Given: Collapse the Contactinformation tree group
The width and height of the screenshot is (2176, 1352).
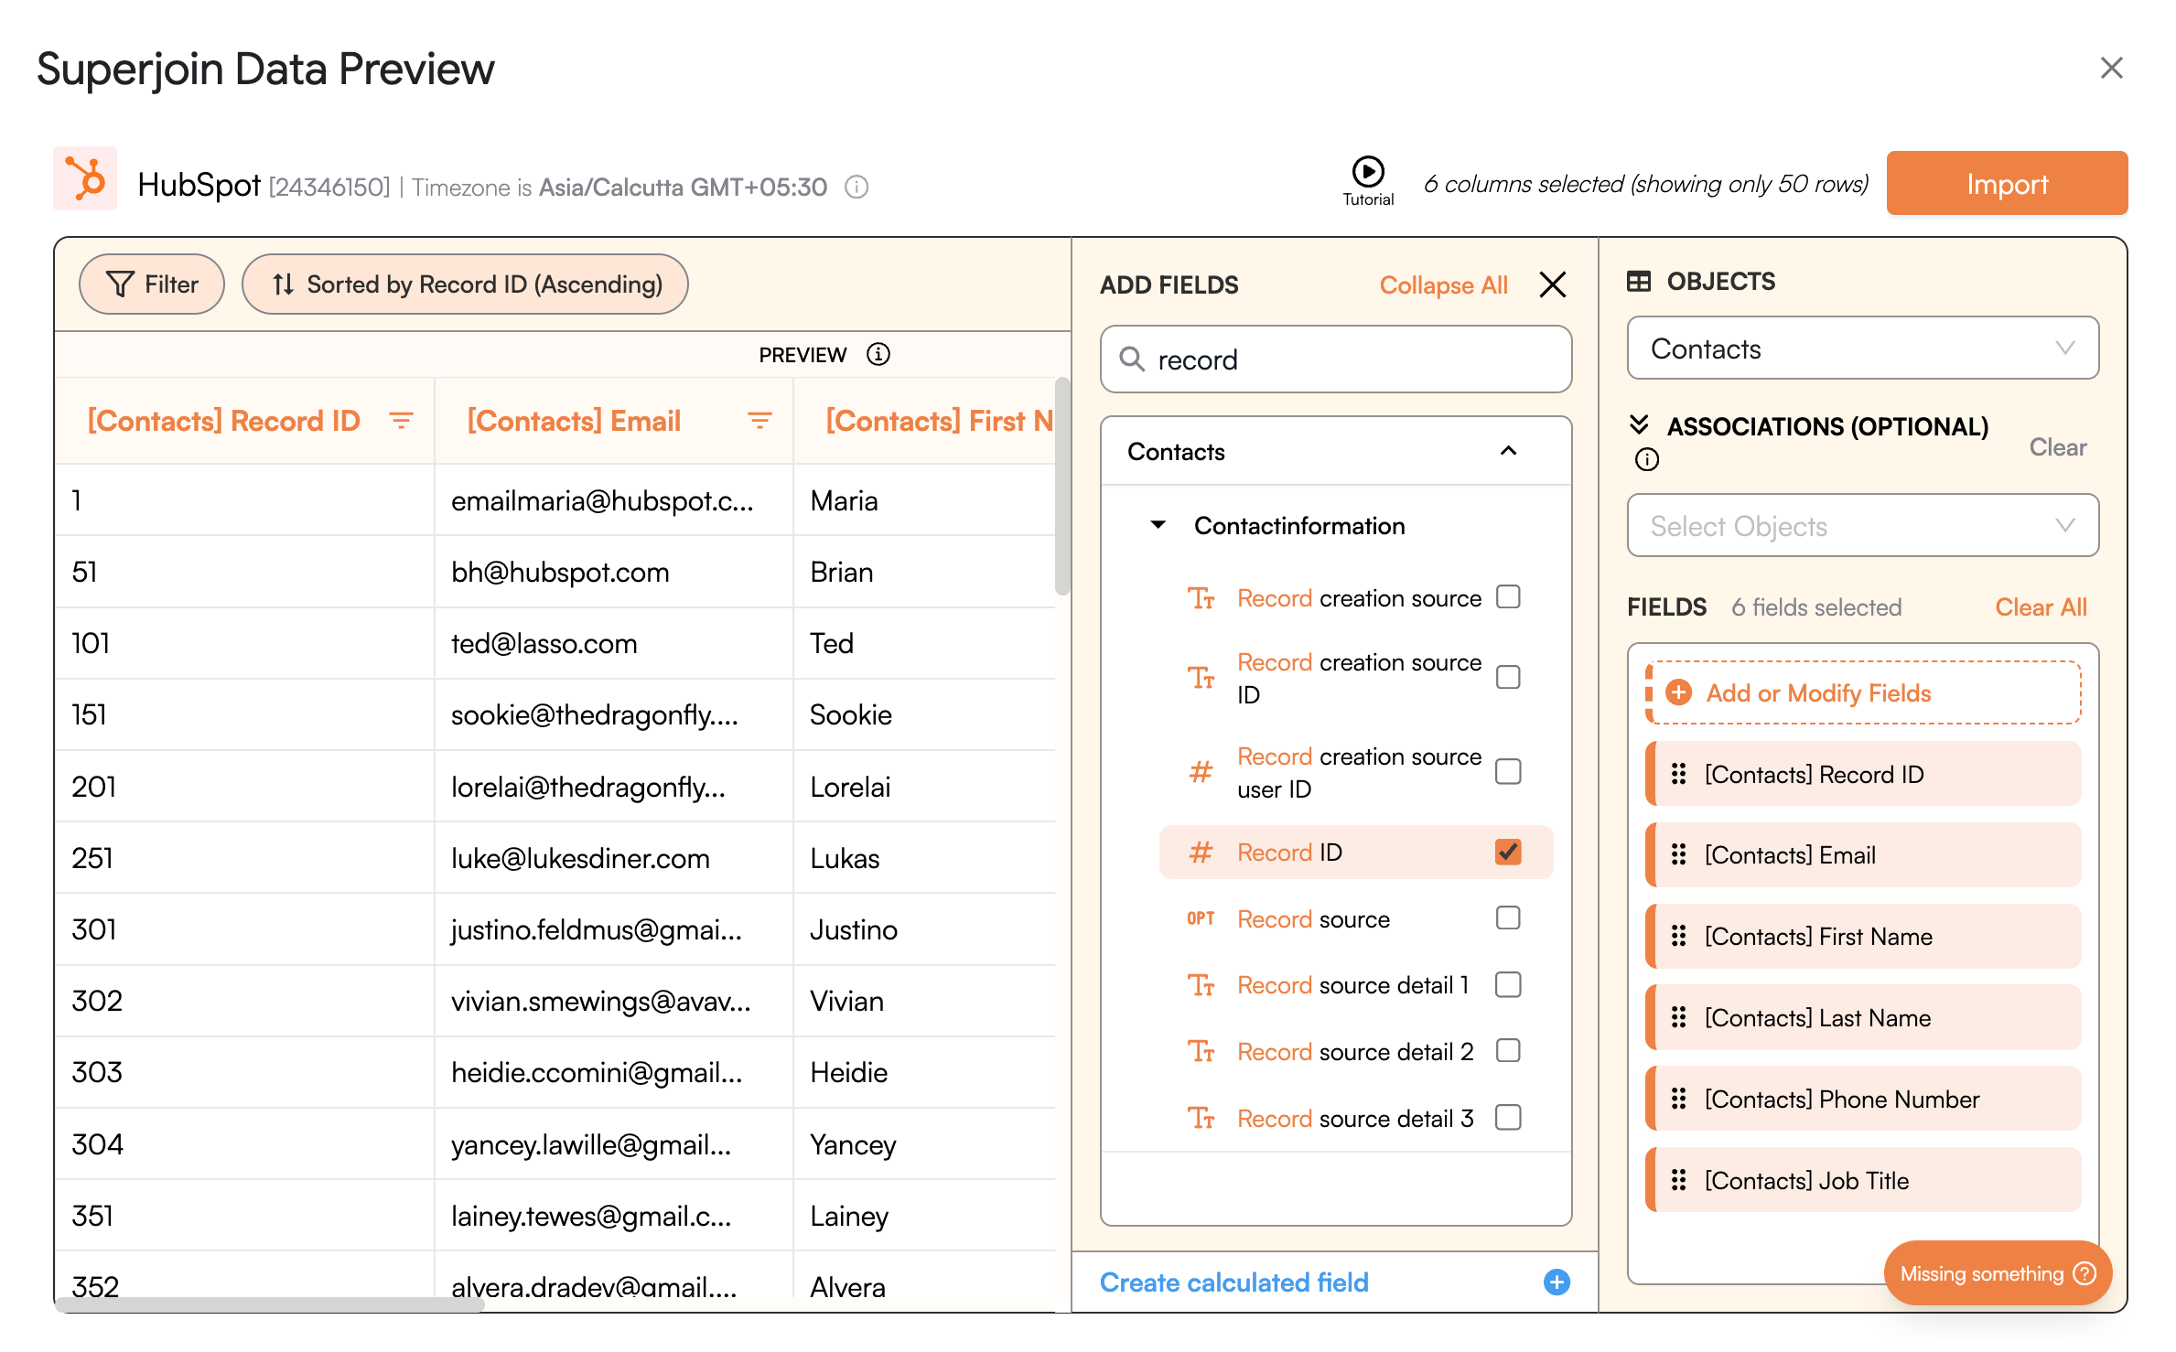Looking at the screenshot, I should [x=1158, y=525].
